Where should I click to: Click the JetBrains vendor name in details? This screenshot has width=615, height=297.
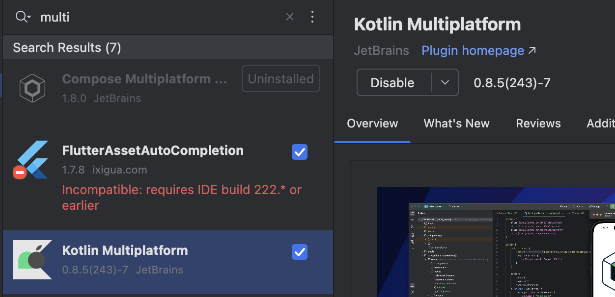[382, 50]
